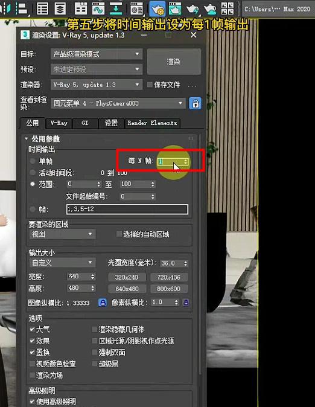Image resolution: width=315 pixels, height=407 pixels.
Task: Open Render Setup teapot-gear icon
Action: 157,8
